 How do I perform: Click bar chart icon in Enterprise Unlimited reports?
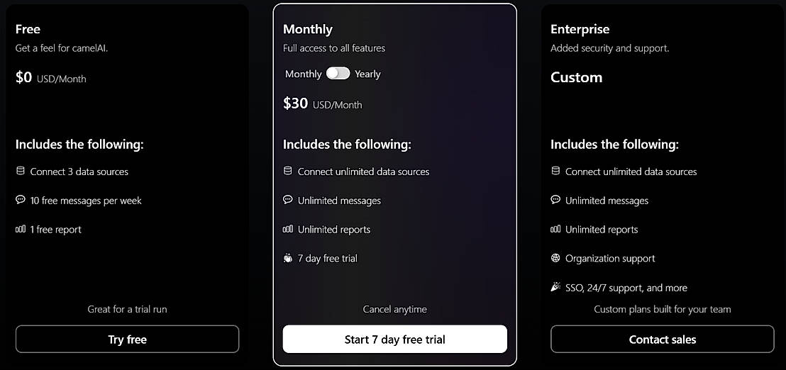pyautogui.click(x=555, y=229)
